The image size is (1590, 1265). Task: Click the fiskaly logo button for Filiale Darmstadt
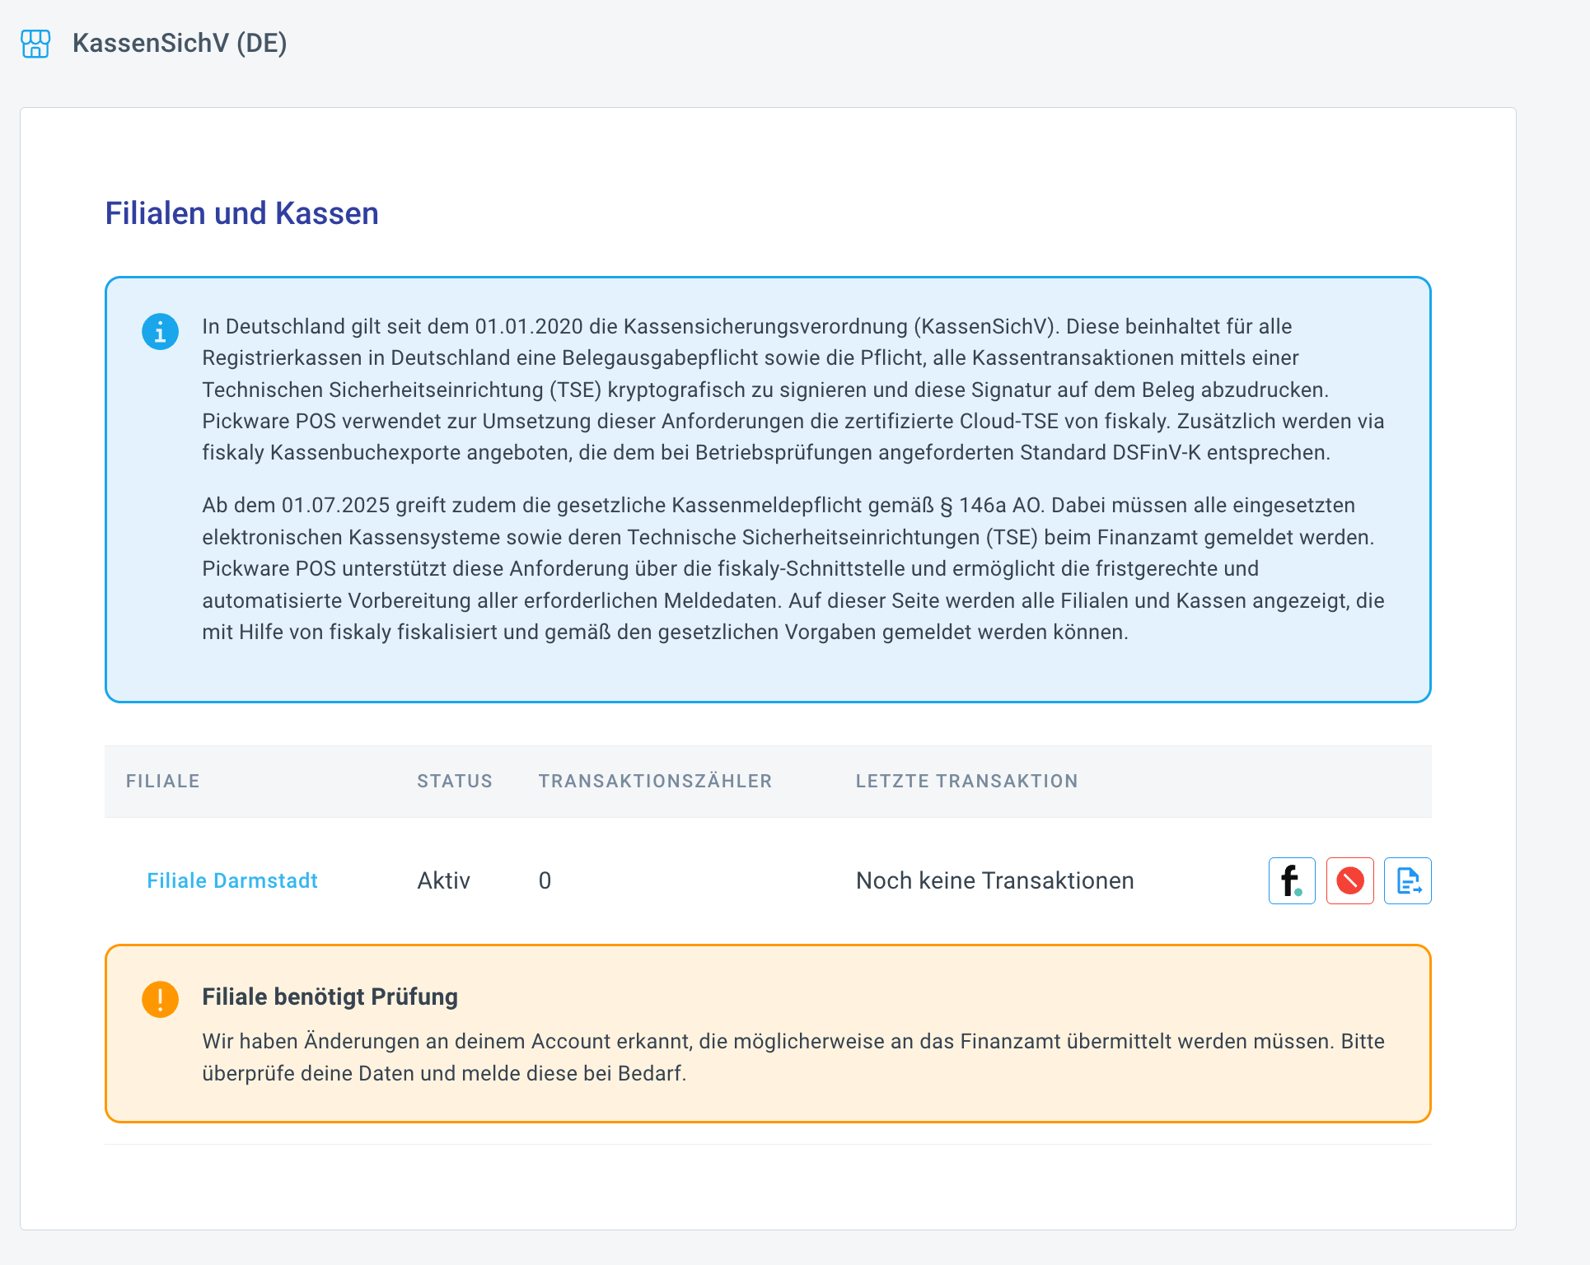(x=1291, y=880)
